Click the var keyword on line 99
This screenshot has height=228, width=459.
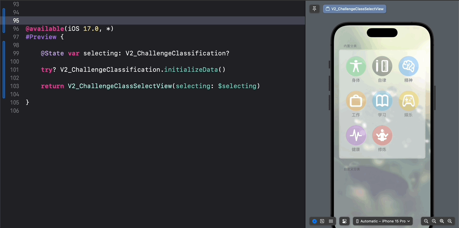[x=74, y=53]
